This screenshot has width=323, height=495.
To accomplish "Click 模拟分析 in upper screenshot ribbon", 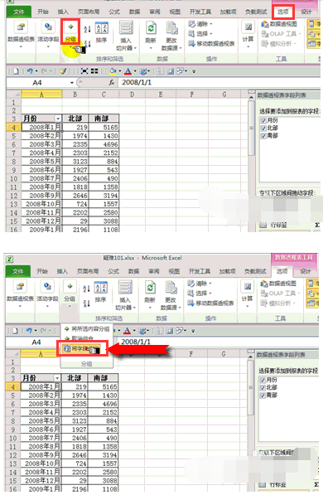I will [279, 44].
